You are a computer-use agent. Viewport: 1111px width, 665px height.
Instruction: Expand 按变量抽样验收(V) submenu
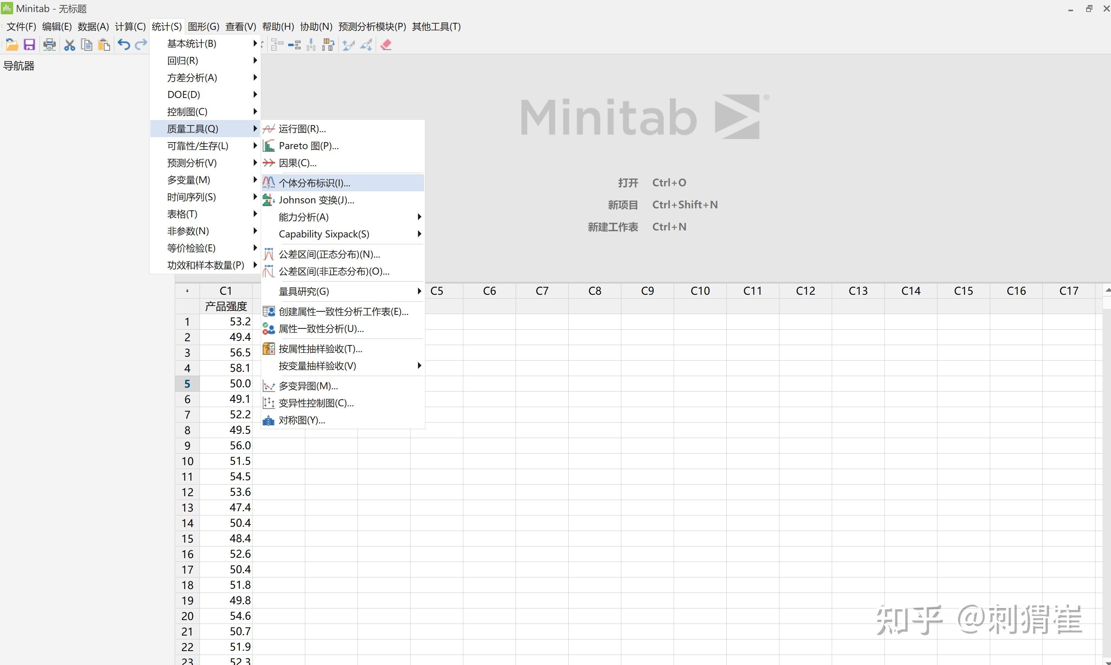(x=343, y=366)
